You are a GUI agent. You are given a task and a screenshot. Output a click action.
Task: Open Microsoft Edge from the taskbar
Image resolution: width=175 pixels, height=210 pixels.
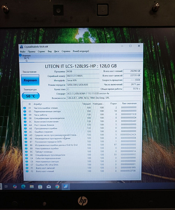tap(23, 186)
